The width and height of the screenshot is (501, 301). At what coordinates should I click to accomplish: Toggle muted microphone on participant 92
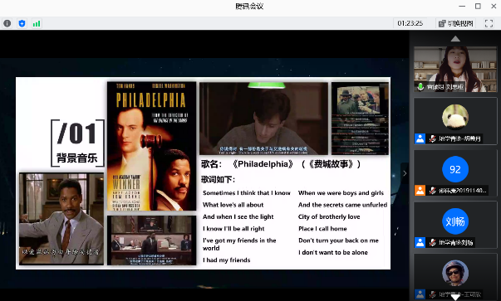[x=432, y=191]
